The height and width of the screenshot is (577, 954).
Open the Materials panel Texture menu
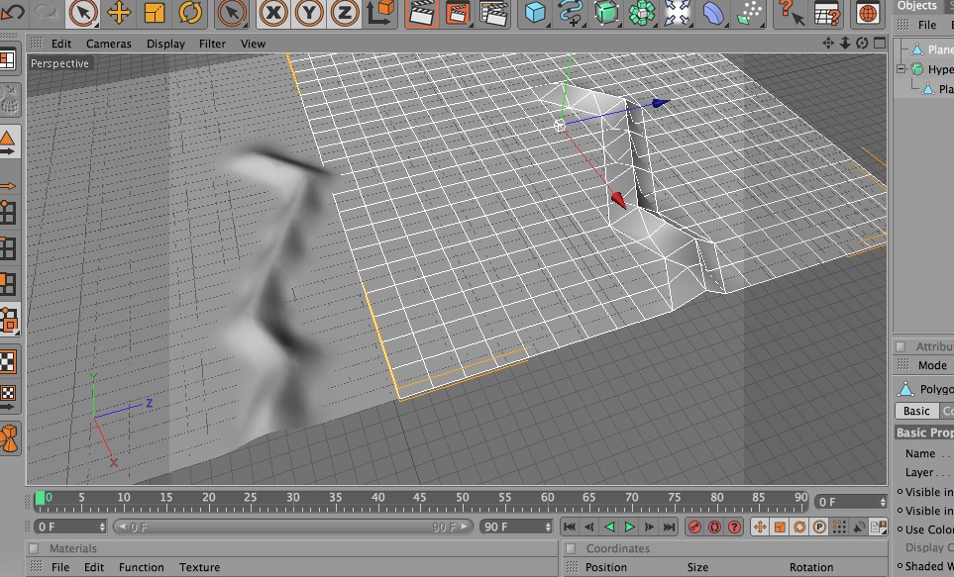pyautogui.click(x=199, y=567)
